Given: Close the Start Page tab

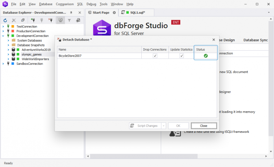Looking at the screenshot, I should [x=114, y=13].
